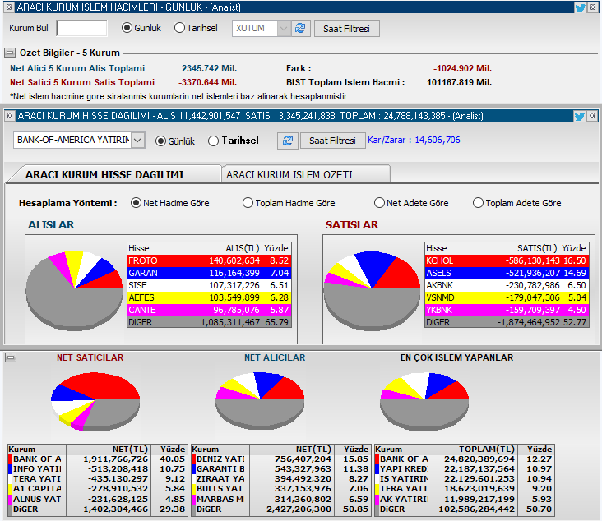Image resolution: width=602 pixels, height=521 pixels.
Task: Select Tarihsel radio in top panel
Action: point(179,28)
